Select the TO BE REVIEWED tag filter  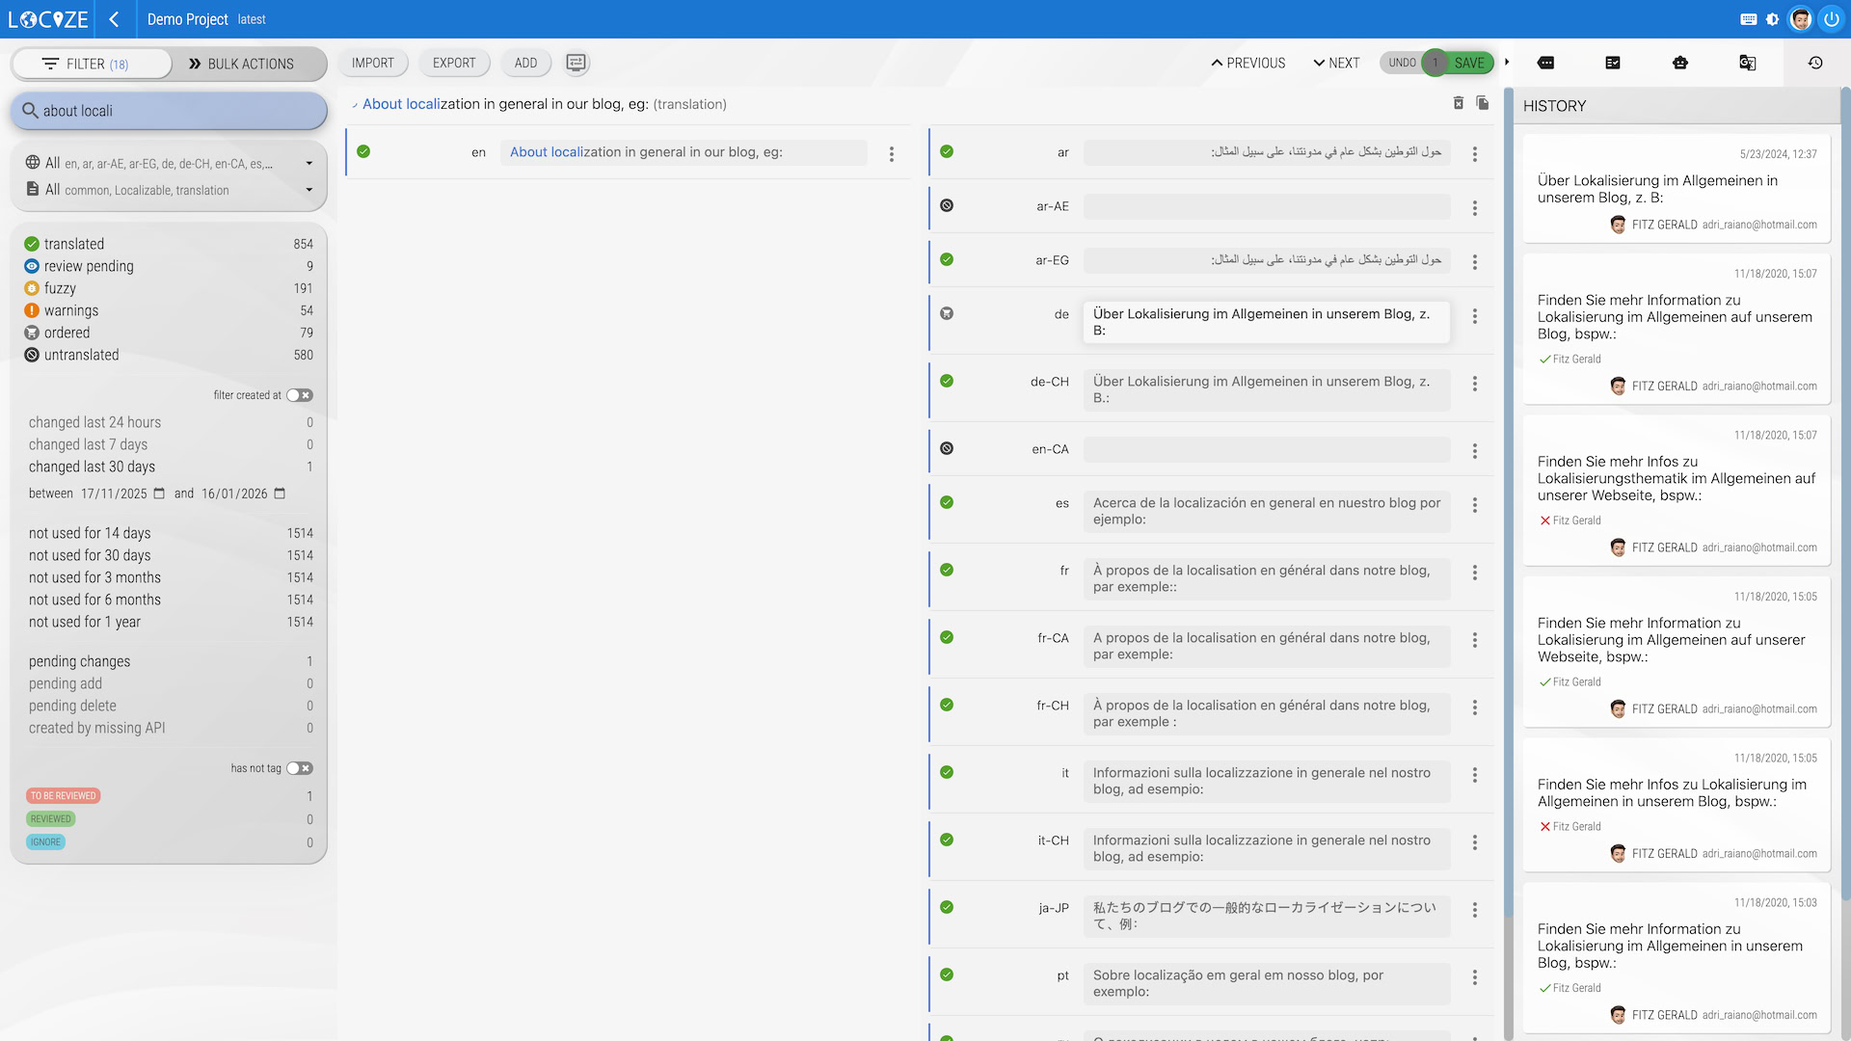coord(63,796)
